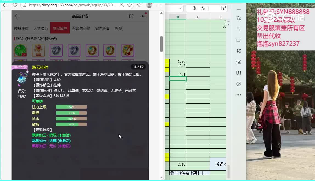The height and width of the screenshot is (181, 315).
Task: Click the cell starting with 苏语
Action: 218,164
